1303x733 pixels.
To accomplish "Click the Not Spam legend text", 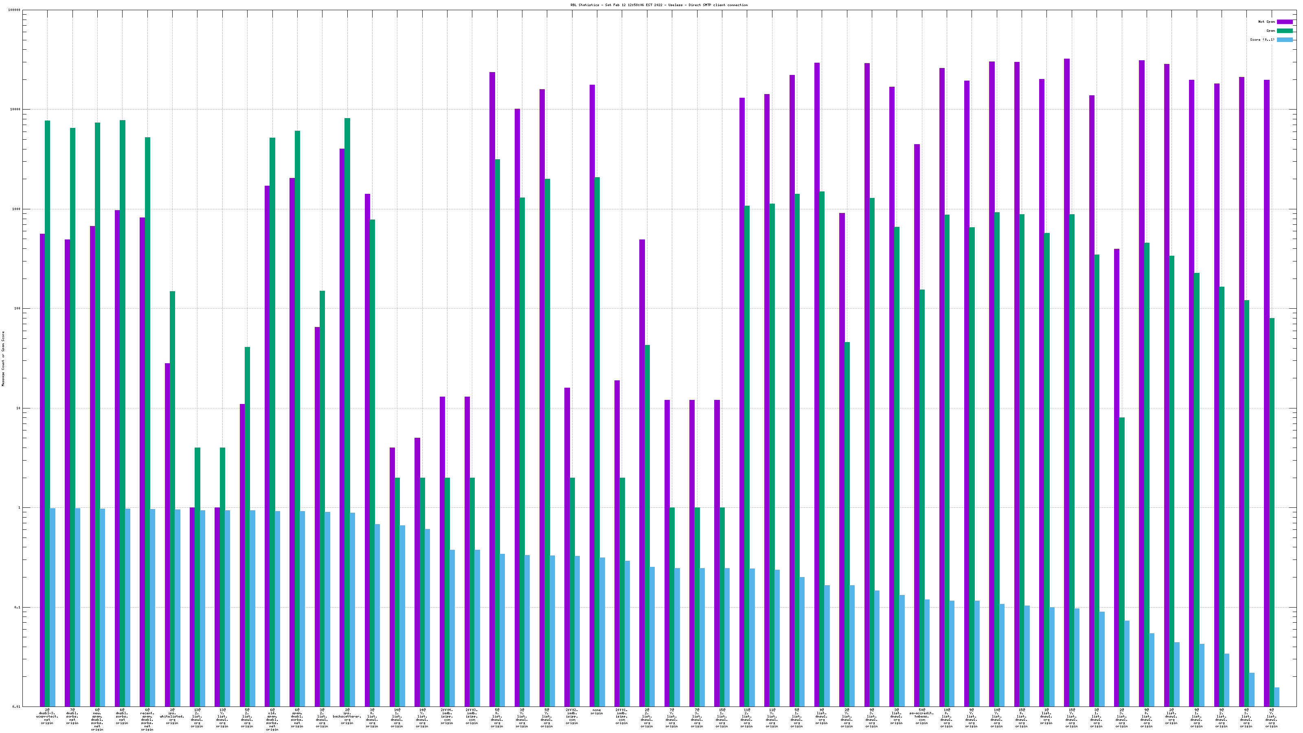I will coord(1267,22).
